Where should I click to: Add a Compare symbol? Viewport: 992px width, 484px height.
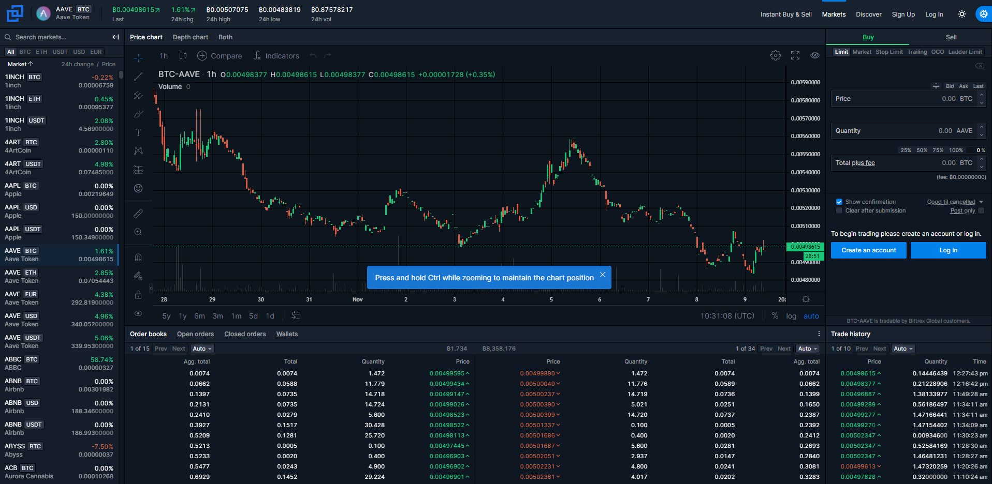[x=220, y=56]
